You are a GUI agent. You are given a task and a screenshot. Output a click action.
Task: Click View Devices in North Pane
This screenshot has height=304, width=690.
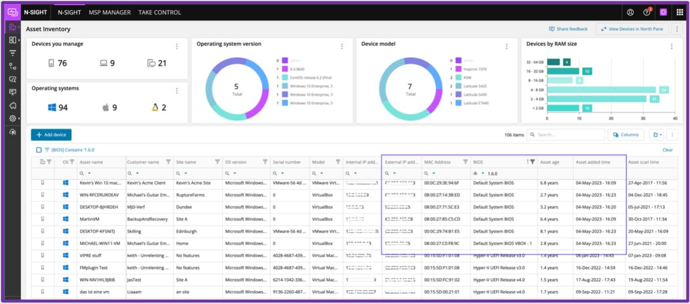pos(632,29)
